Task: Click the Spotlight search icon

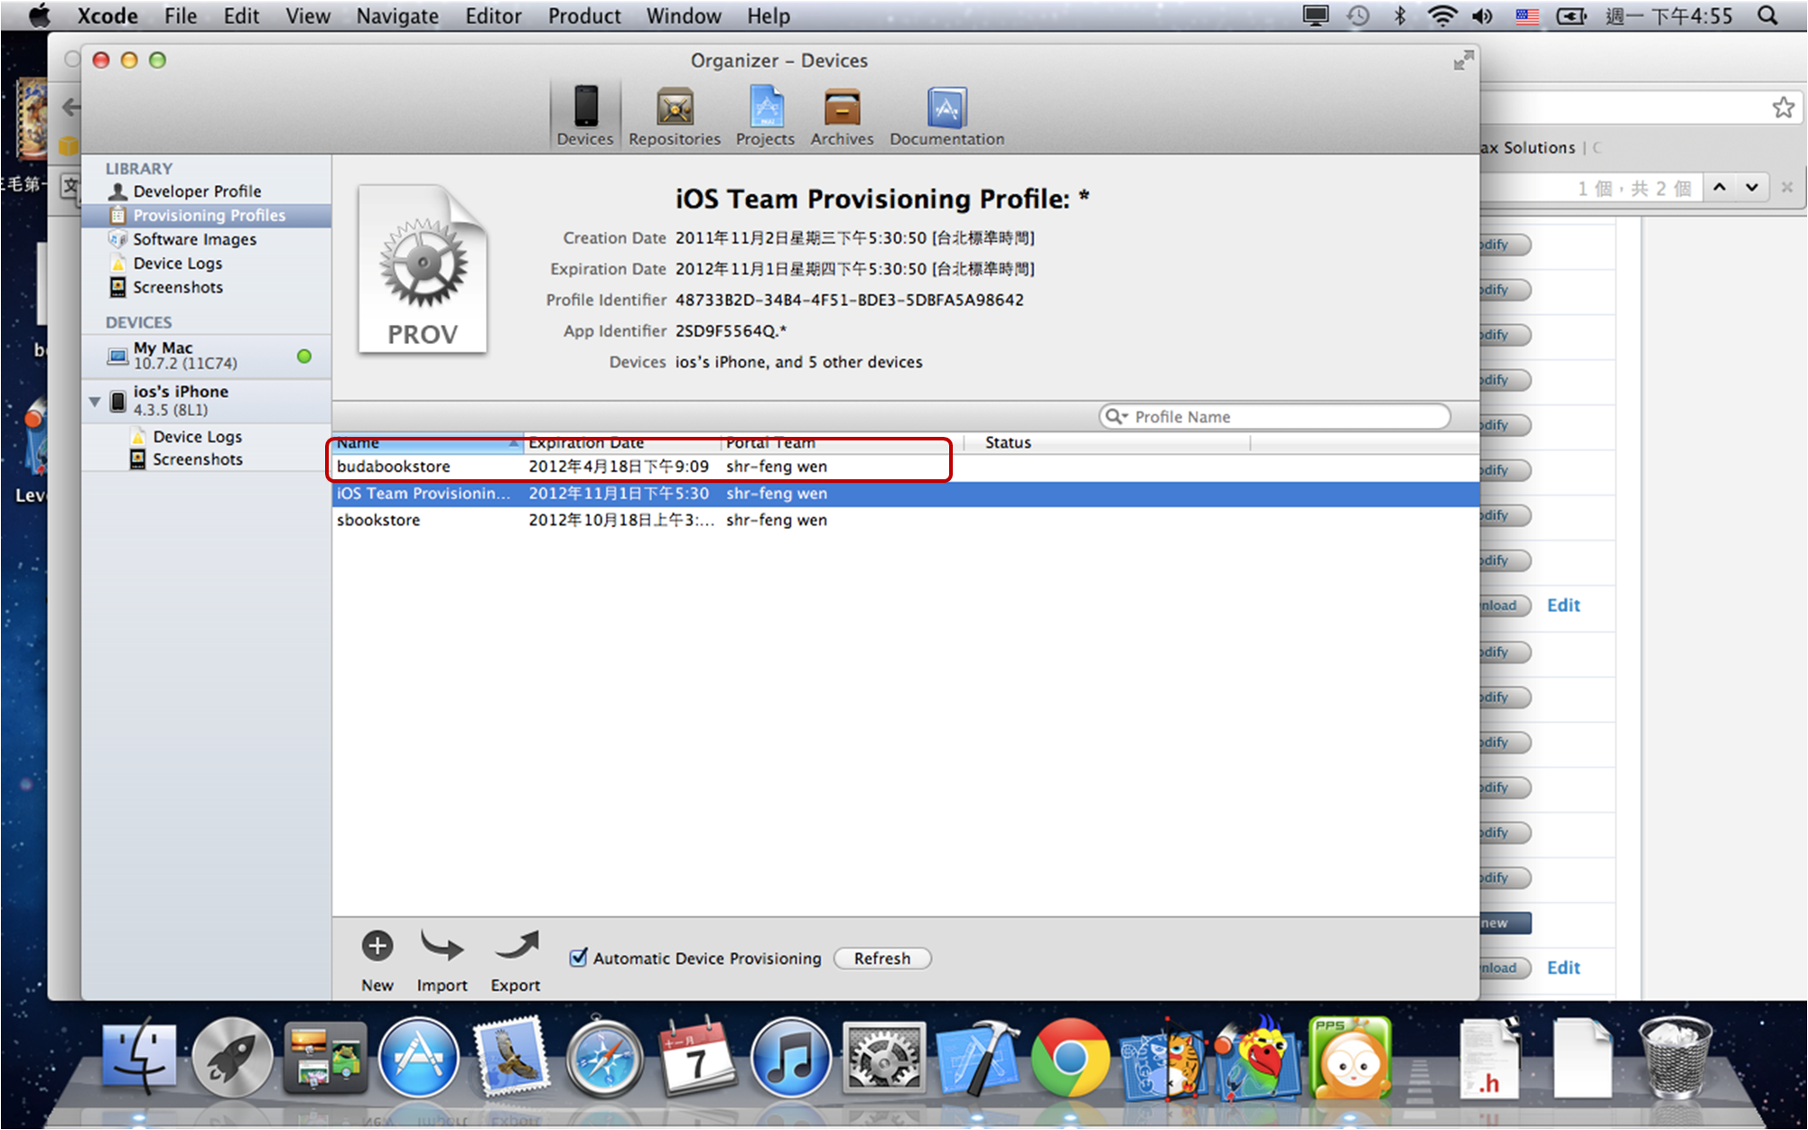Action: tap(1768, 16)
